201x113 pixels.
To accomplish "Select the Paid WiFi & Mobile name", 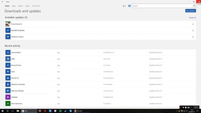I will click(18, 30).
